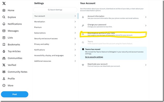The height and width of the screenshot is (102, 164).
Task: Select Your account in Settings list
Action: (55, 16)
